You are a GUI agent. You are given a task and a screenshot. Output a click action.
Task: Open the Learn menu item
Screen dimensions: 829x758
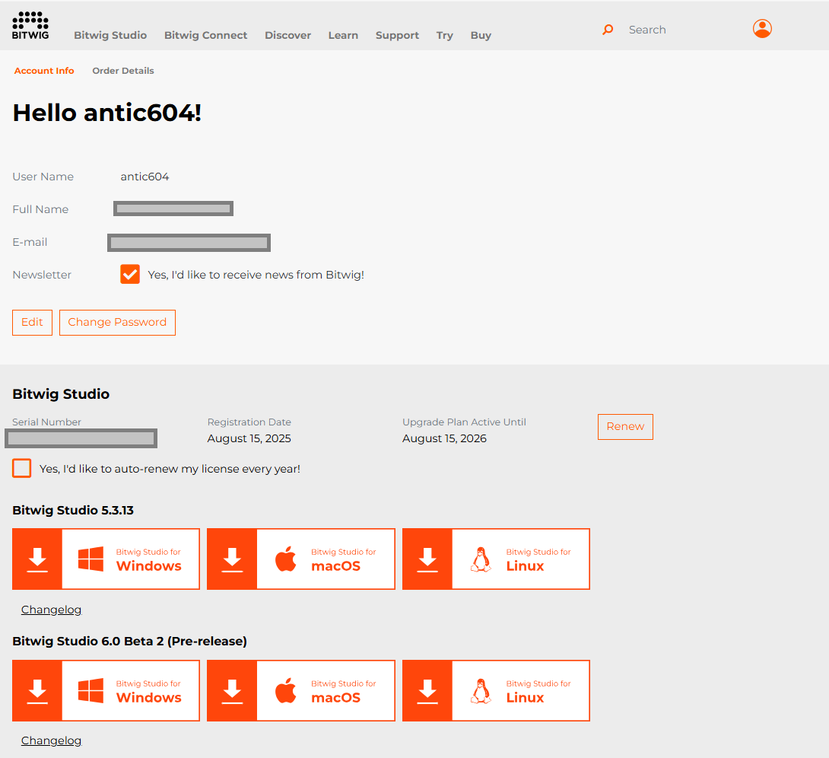(x=343, y=36)
